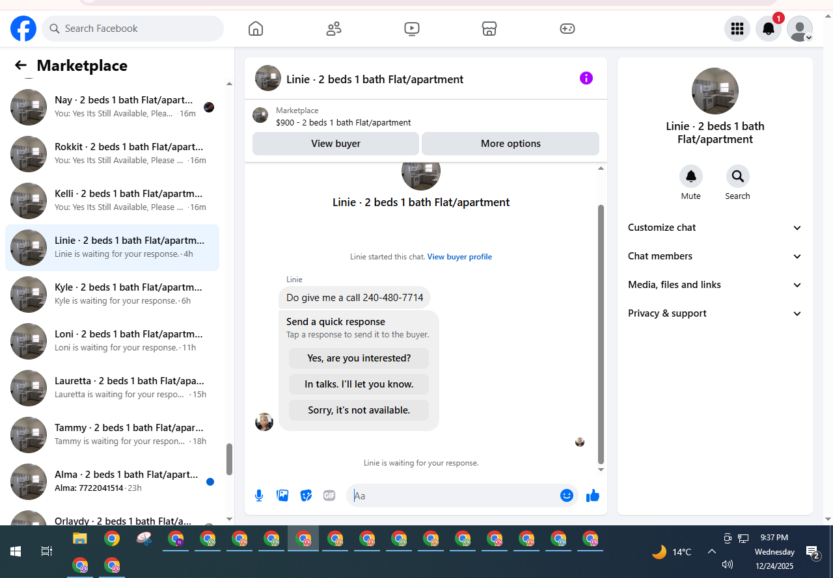Click Linie's avatar next to the message
This screenshot has width=833, height=578.
click(x=264, y=422)
